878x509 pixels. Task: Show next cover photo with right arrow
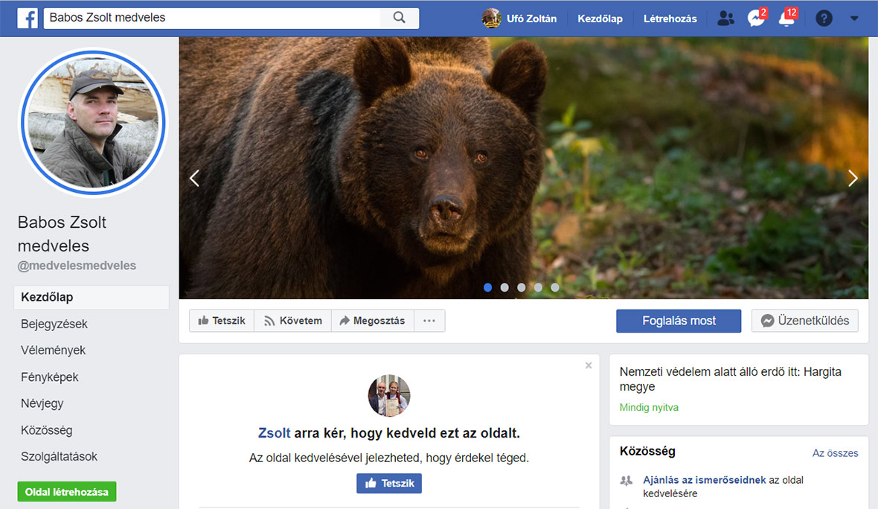point(853,178)
